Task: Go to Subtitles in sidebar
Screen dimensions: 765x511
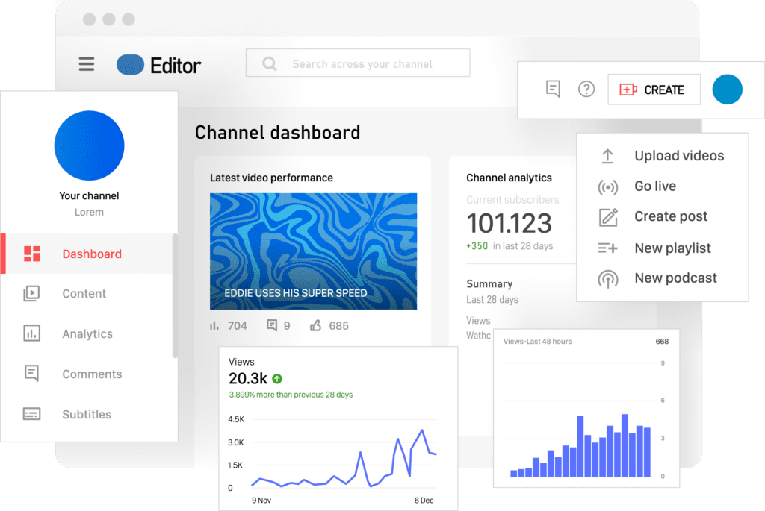Action: [x=86, y=414]
